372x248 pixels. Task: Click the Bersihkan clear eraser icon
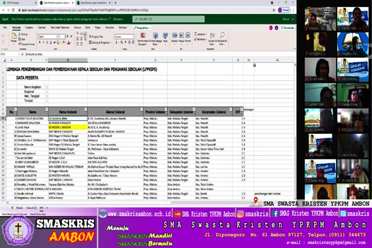click(196, 39)
